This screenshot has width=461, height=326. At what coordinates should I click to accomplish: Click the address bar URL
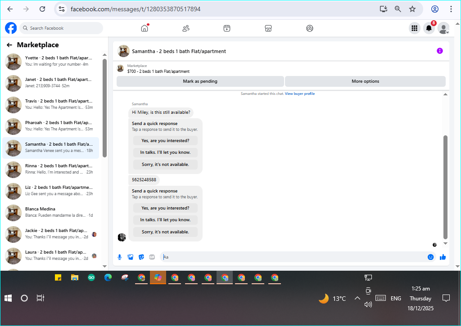[136, 9]
